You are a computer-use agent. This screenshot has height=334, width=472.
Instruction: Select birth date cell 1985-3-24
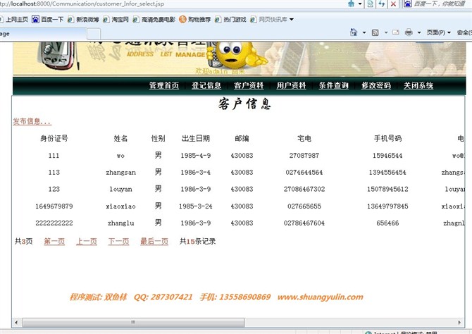(x=196, y=206)
